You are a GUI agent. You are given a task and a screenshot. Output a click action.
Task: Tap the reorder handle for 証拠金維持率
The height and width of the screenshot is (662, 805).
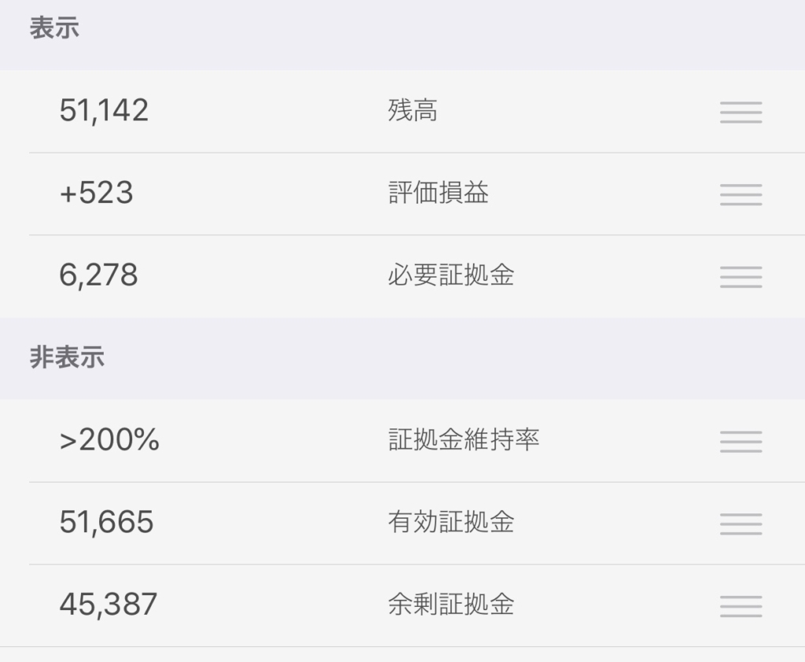coord(741,442)
